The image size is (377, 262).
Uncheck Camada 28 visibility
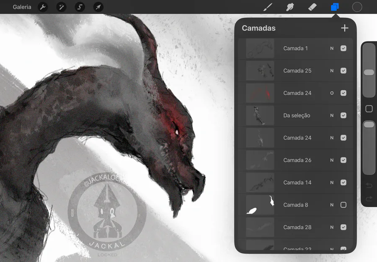[x=343, y=227]
